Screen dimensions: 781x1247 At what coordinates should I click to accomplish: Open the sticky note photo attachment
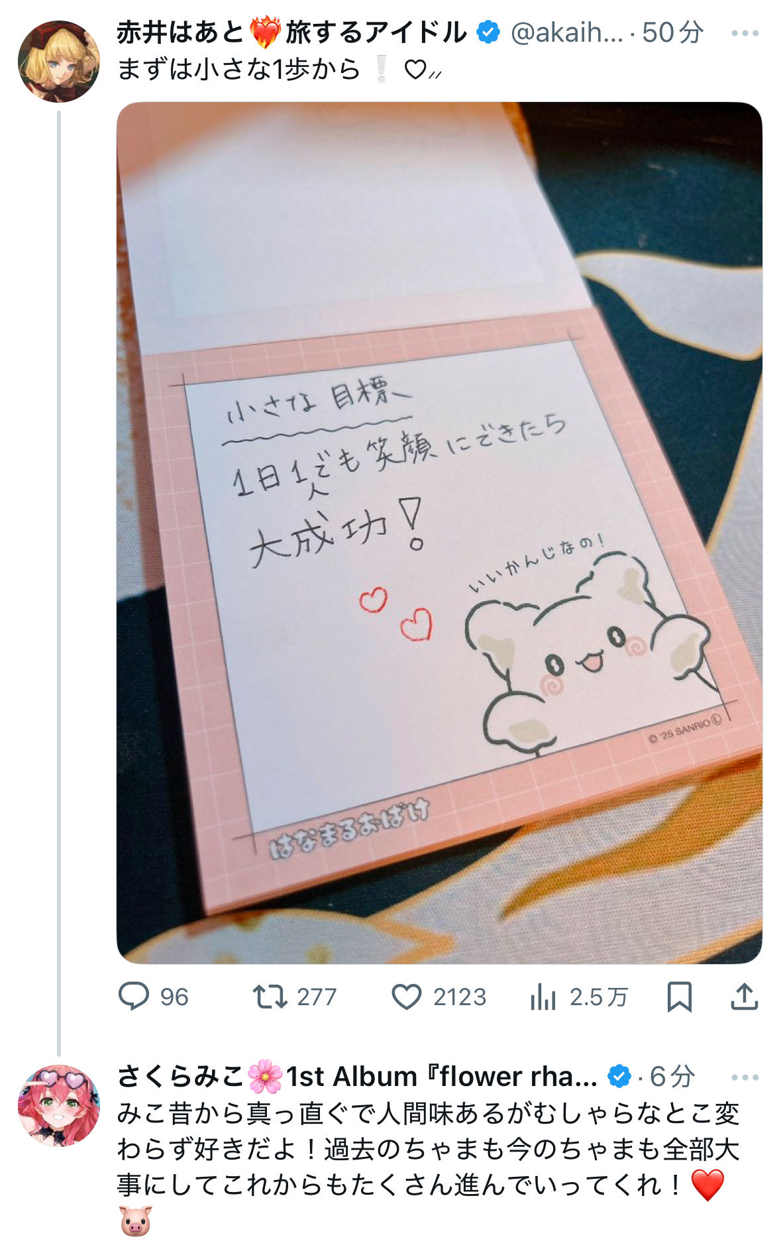439,533
